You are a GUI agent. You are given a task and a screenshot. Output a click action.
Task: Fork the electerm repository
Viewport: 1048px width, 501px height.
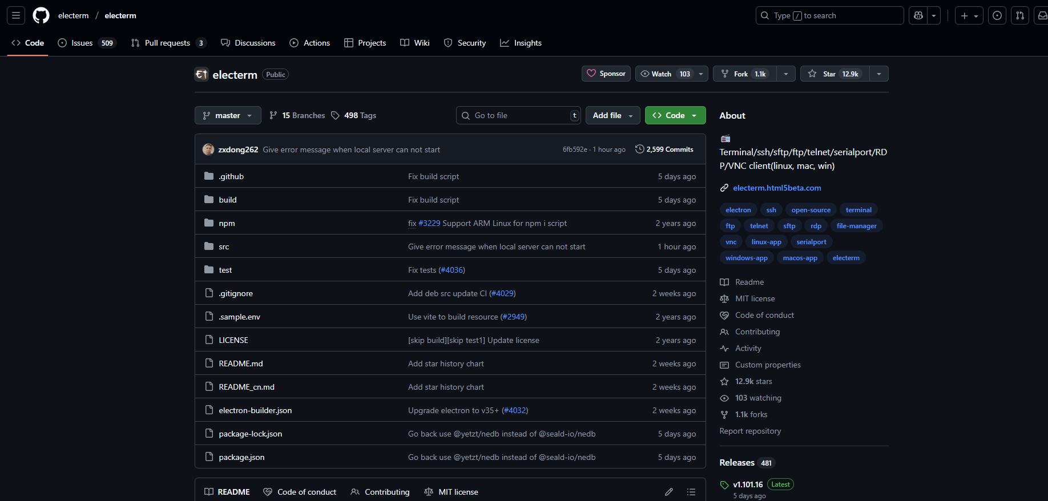pyautogui.click(x=745, y=74)
